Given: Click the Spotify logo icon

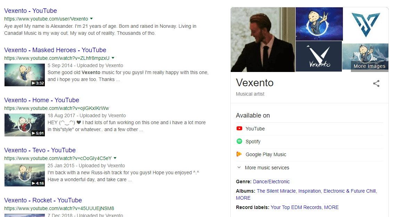Looking at the screenshot, I should coord(239,141).
